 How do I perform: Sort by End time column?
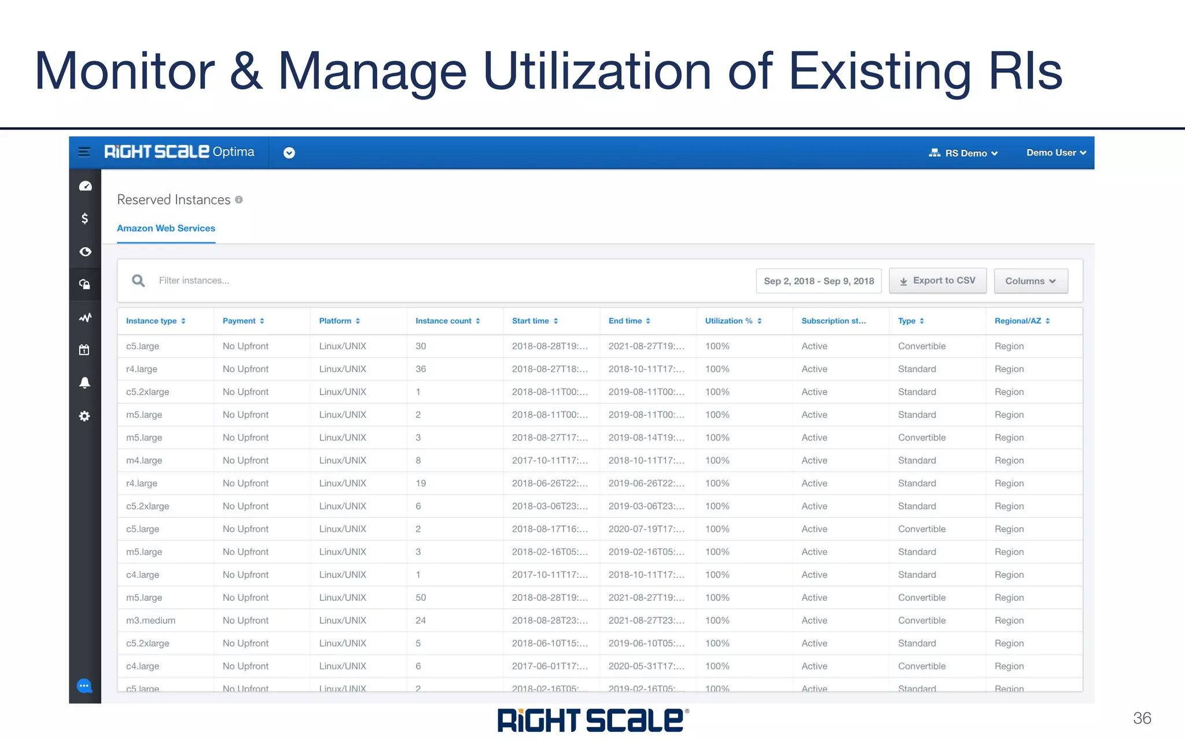[630, 321]
